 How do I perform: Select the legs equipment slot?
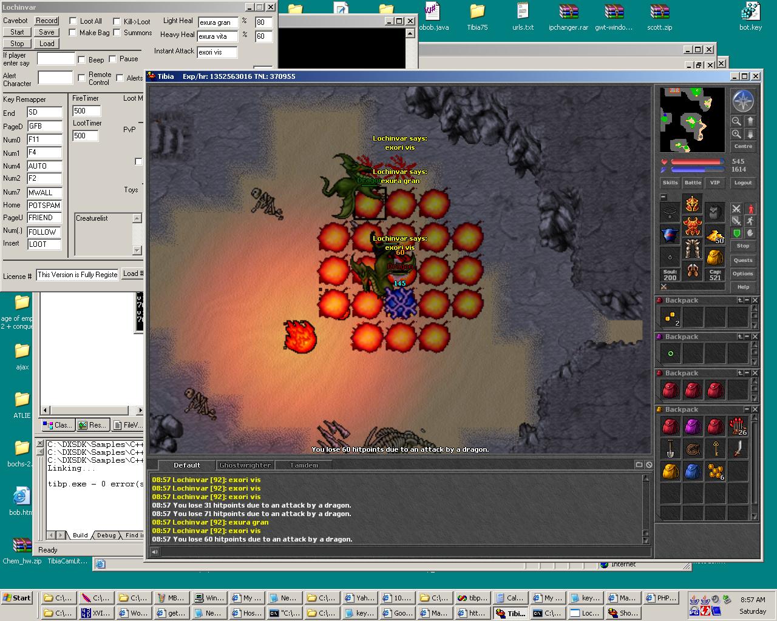(693, 248)
